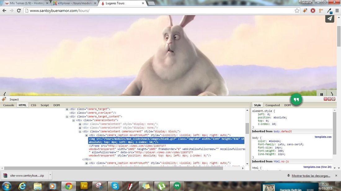The height and width of the screenshot is (191, 341).
Task: Expand the first cameraContent display none div
Action: point(80,124)
